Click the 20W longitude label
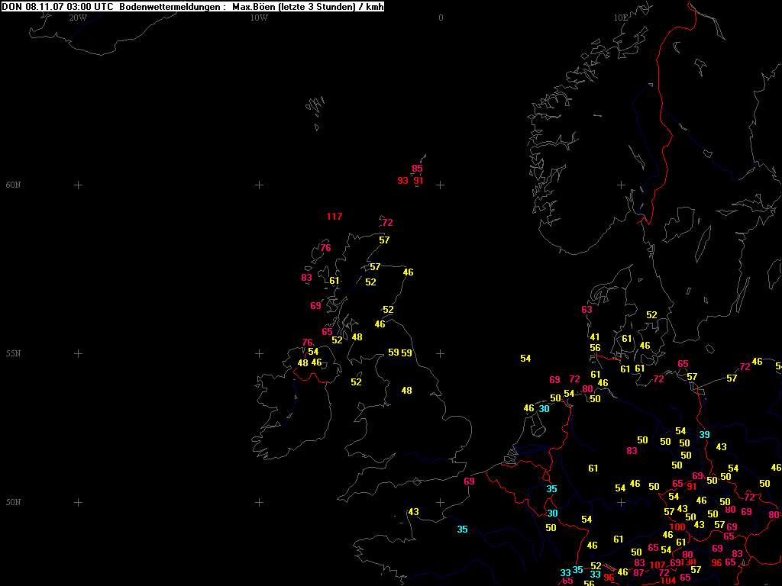Viewport: 782px width, 586px height. pyautogui.click(x=77, y=18)
